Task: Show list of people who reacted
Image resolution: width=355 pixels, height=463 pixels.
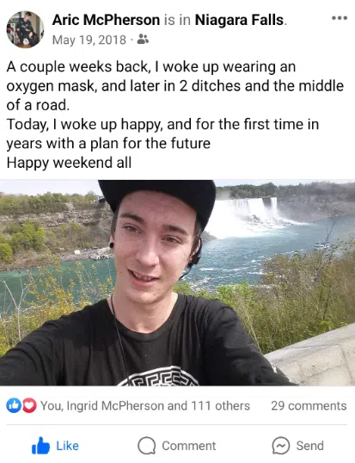Action: pos(145,405)
